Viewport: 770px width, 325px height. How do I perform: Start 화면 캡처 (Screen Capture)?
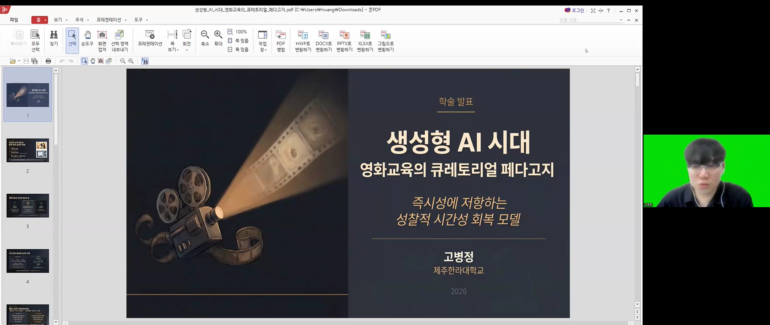pyautogui.click(x=102, y=41)
